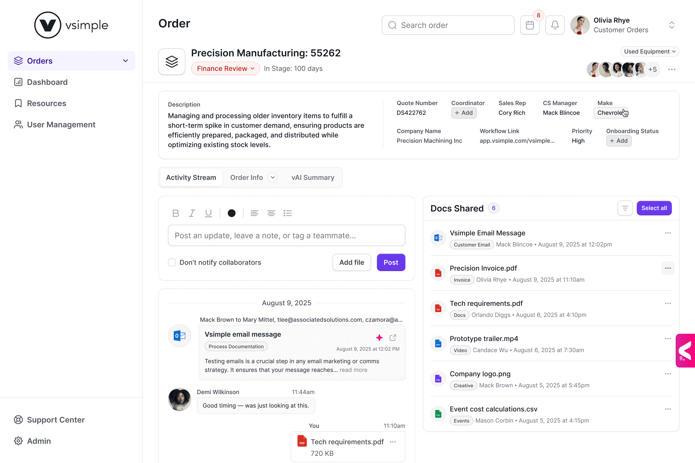Expand the Used Equipment dropdown

650,52
